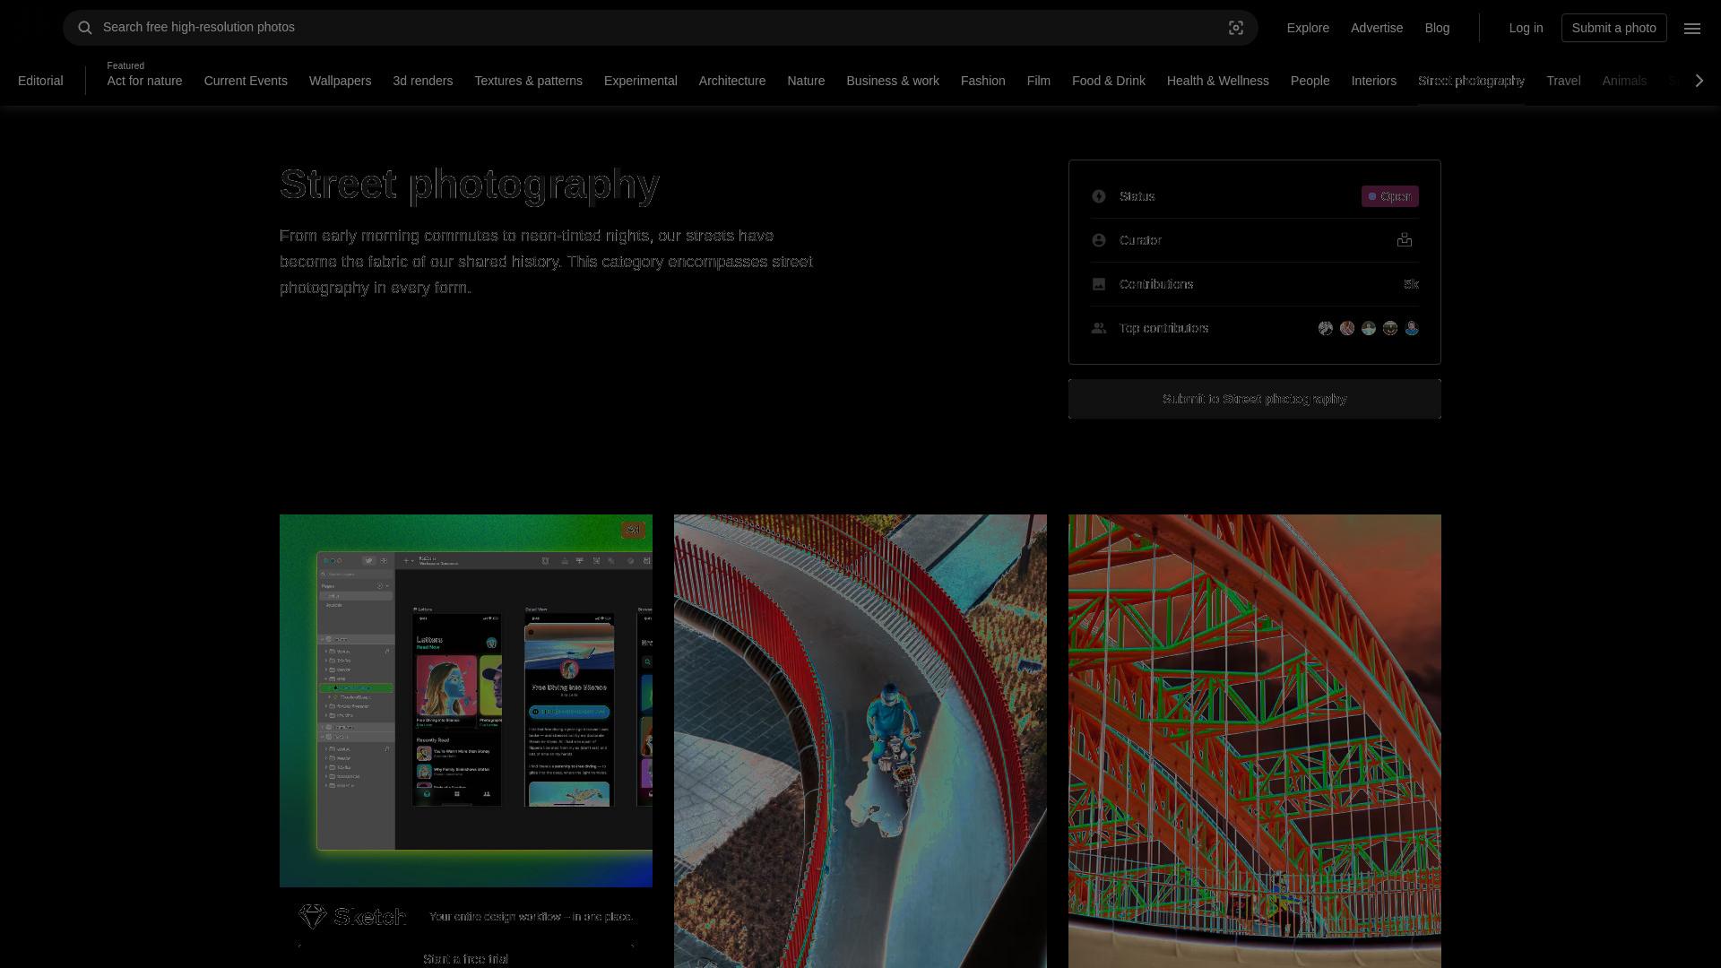1721x968 pixels.
Task: Select the Editorial tab
Action: [40, 81]
